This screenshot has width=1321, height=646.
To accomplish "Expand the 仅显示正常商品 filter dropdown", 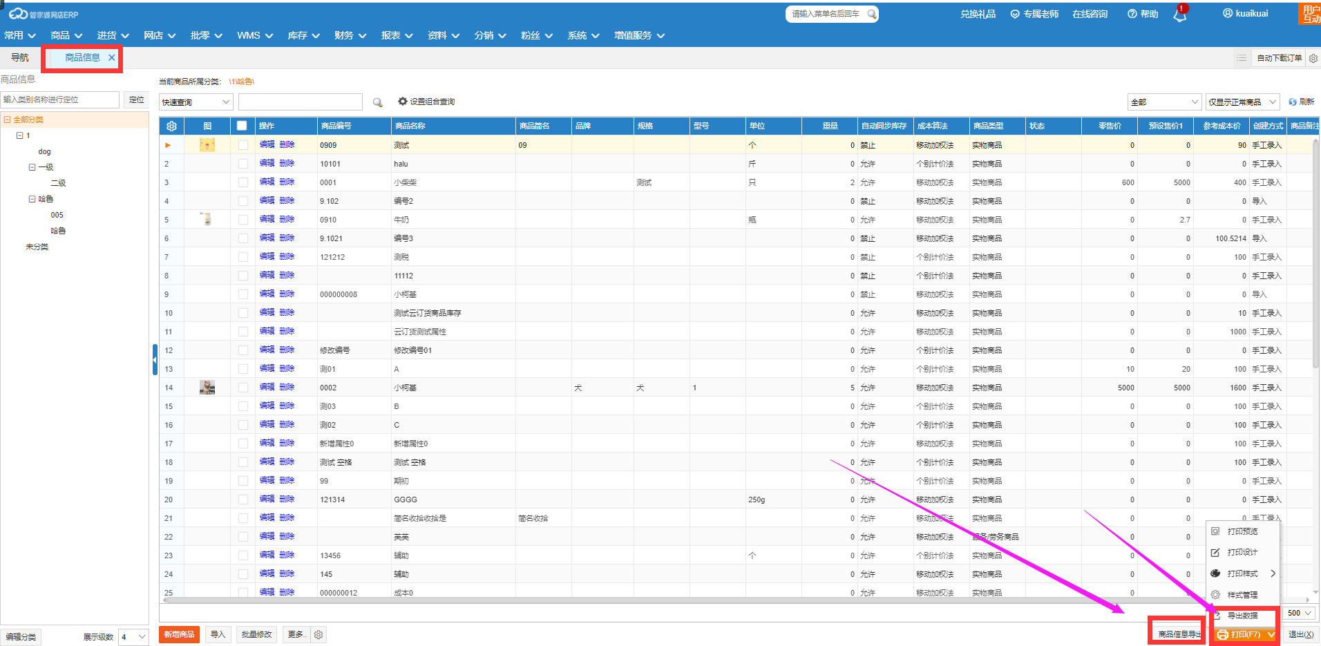I will pos(1242,102).
